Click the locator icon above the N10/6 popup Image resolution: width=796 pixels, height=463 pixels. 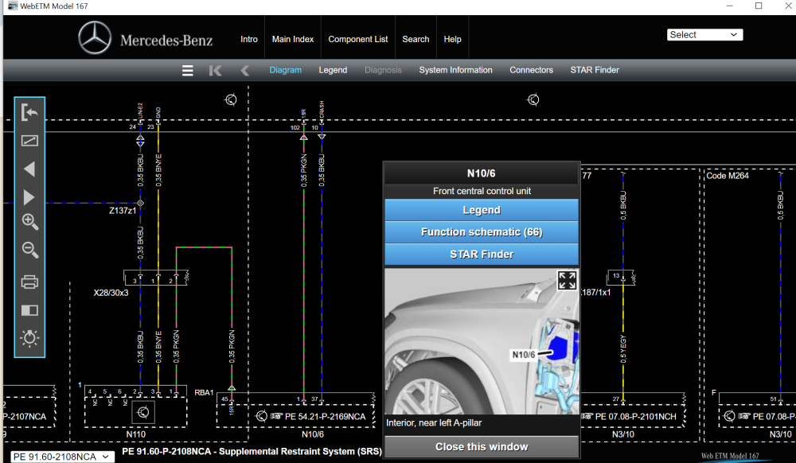pos(533,99)
